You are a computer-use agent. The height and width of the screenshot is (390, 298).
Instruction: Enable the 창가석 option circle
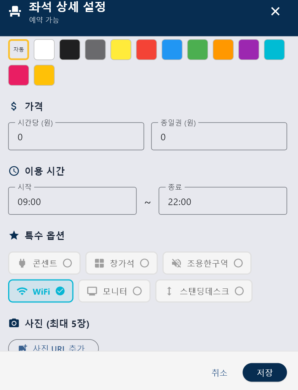[145, 263]
